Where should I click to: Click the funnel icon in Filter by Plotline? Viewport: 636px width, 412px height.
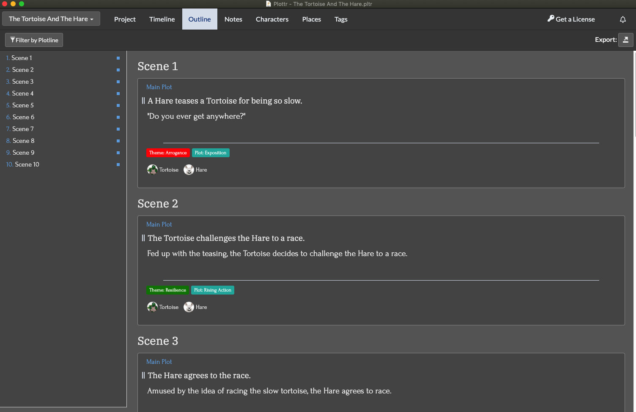[13, 40]
